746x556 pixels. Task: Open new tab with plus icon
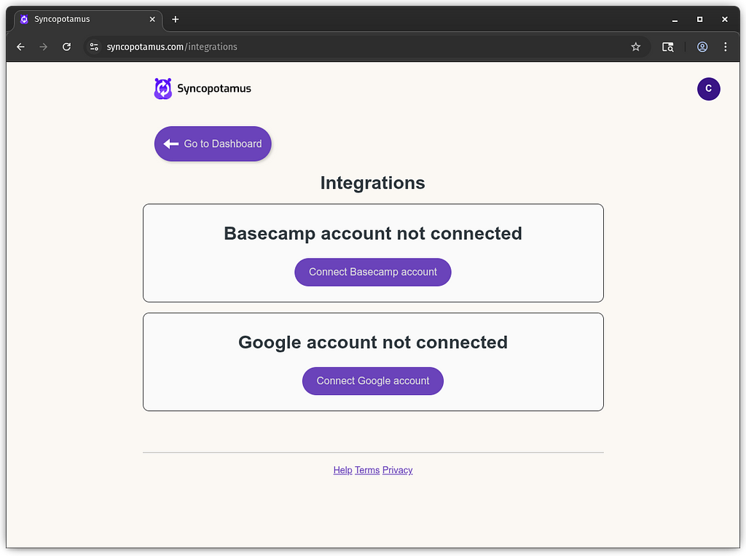(176, 19)
